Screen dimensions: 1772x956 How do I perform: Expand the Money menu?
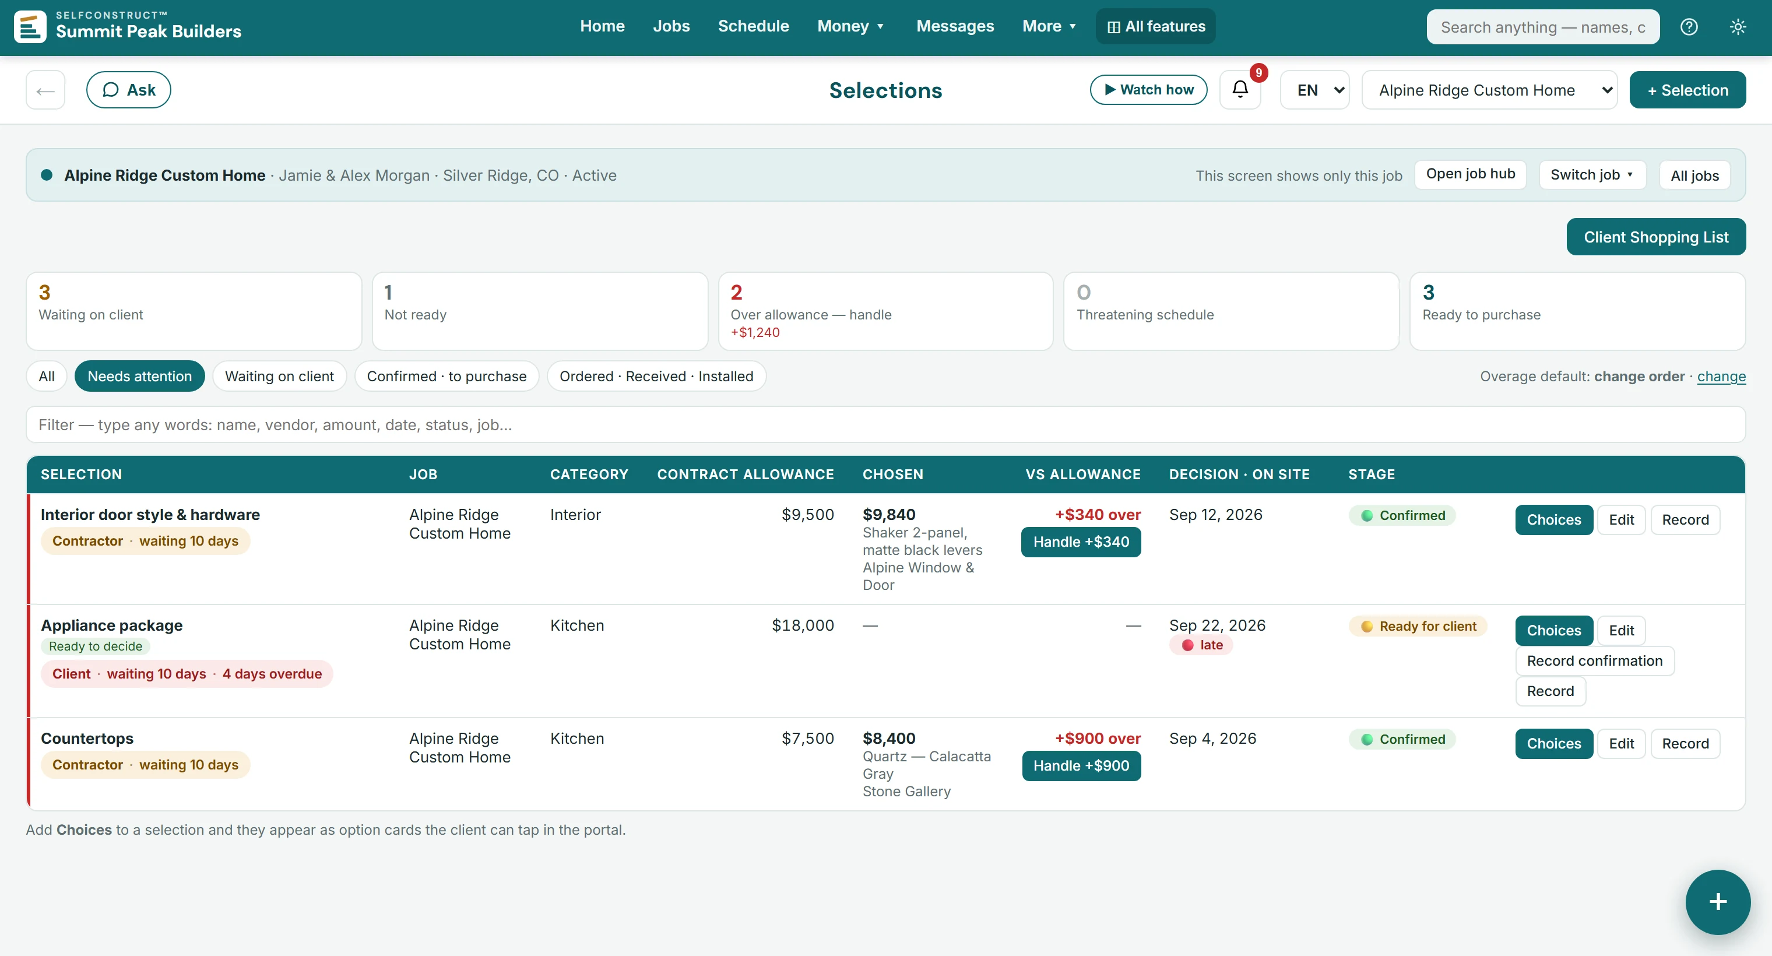point(850,26)
